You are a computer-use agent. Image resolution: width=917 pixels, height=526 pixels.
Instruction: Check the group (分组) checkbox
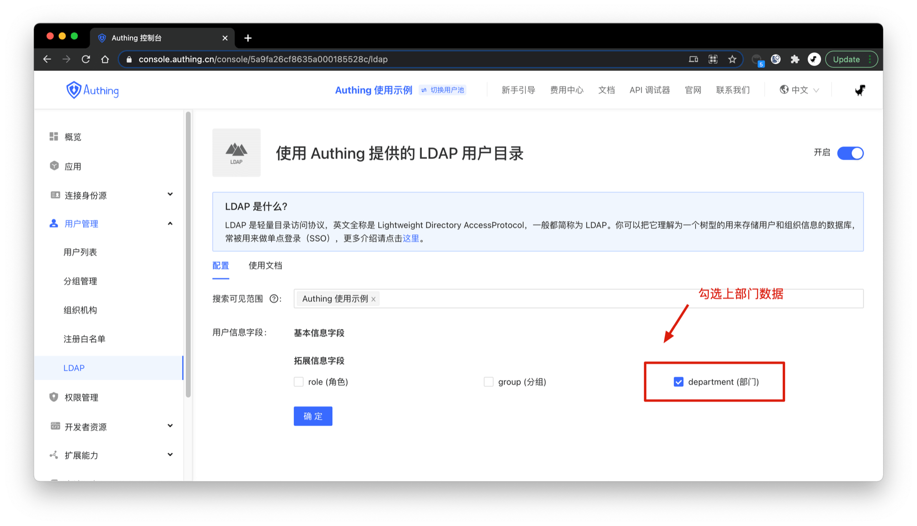[x=489, y=382]
